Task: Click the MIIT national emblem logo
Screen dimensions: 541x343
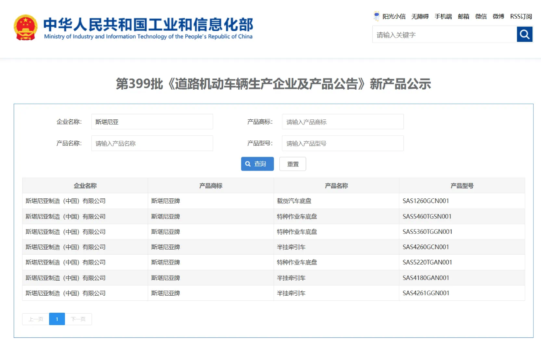Action: tap(26, 27)
